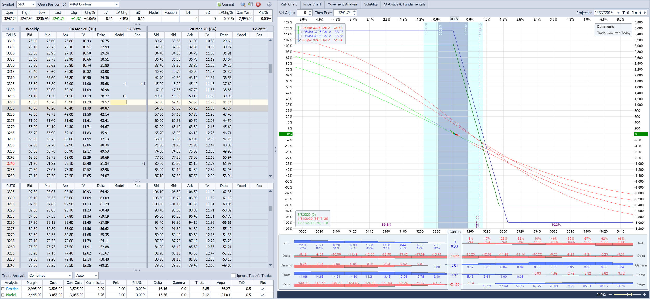650x299 pixels.
Task: Uncheck the Plot checkbox for the Model row
Action: click(263, 295)
